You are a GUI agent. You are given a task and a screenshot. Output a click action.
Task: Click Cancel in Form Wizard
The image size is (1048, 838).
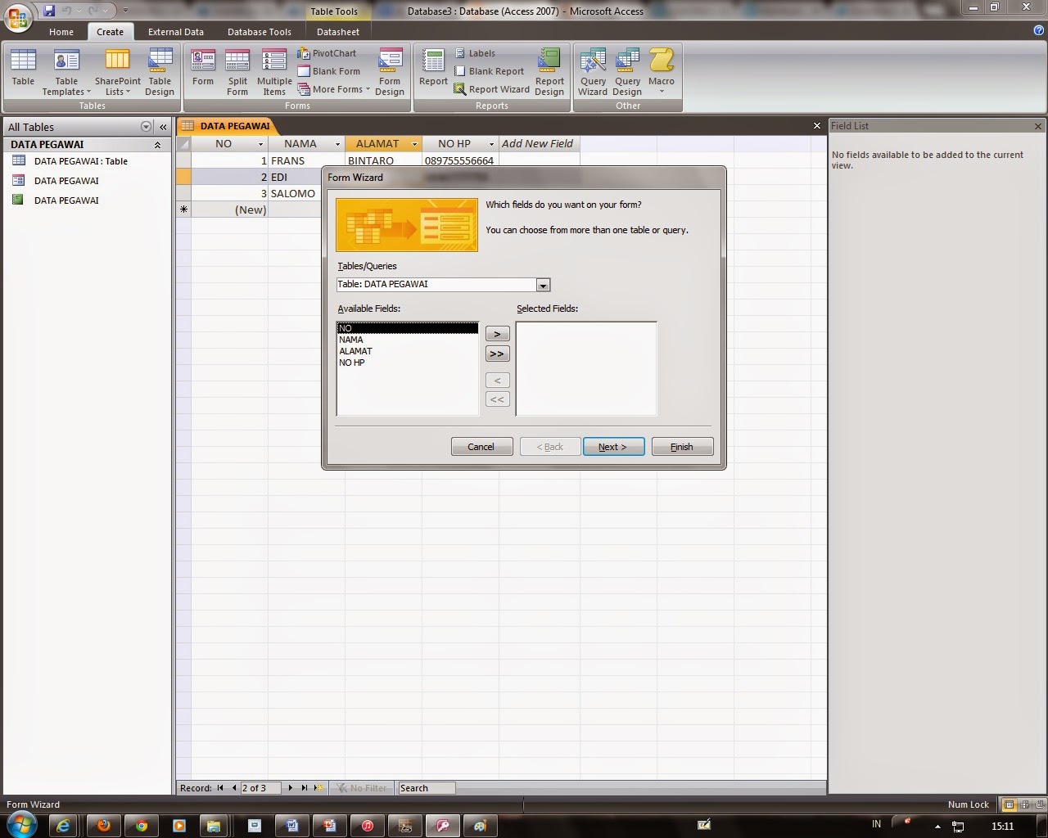(481, 447)
